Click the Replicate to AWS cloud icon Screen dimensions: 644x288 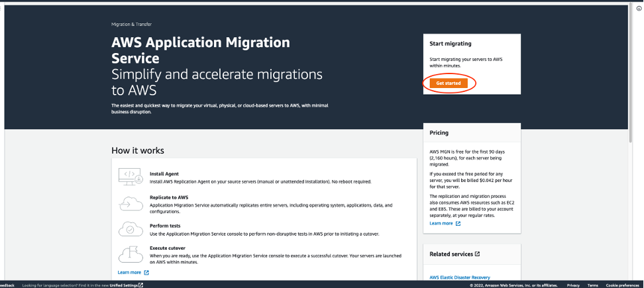(131, 203)
